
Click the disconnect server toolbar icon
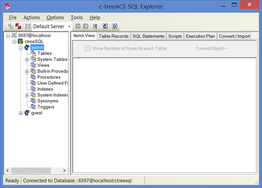click(x=18, y=27)
